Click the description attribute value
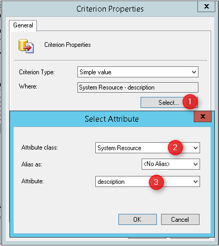 pyautogui.click(x=111, y=182)
